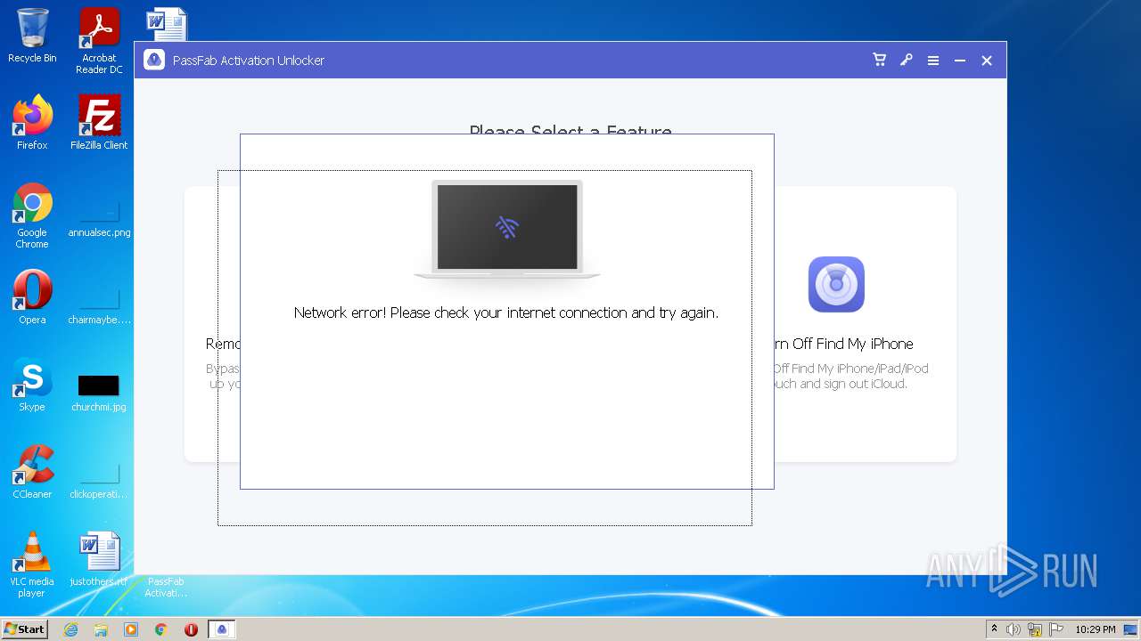Select the annualsec.png file

pos(99,215)
